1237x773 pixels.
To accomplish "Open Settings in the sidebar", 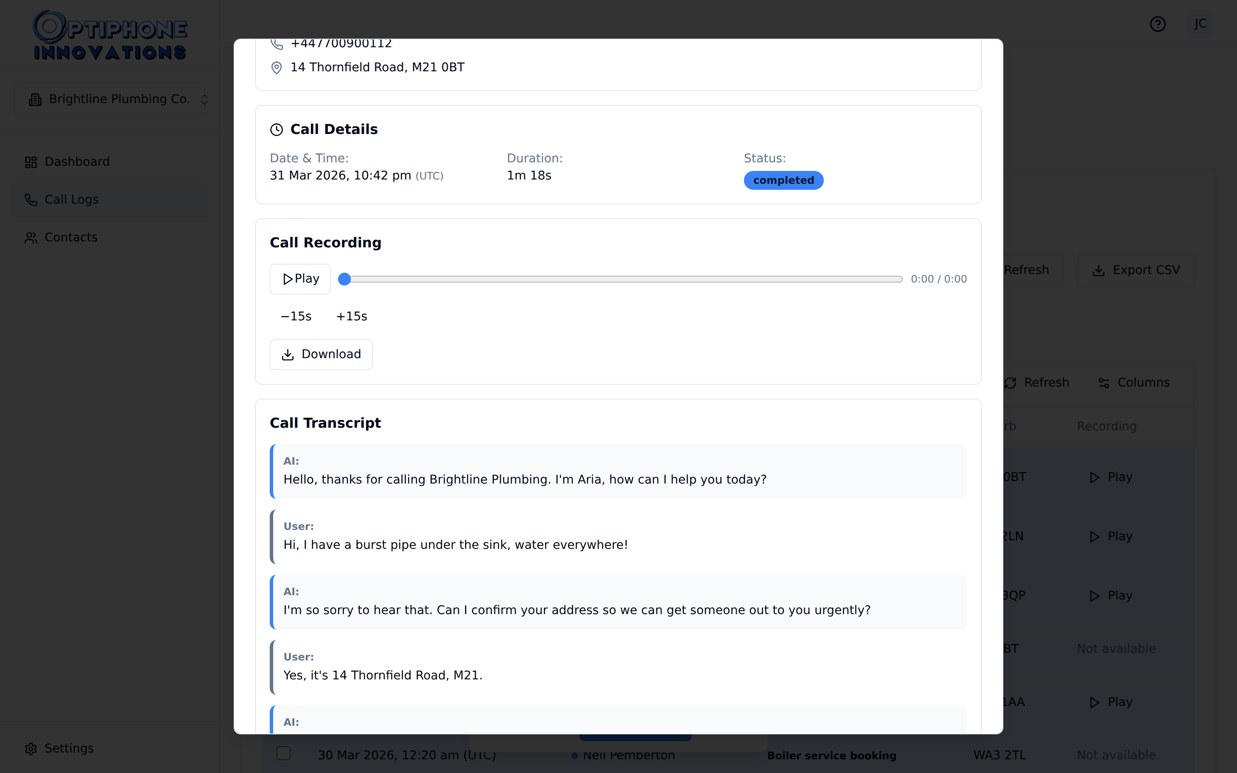I will click(x=110, y=749).
